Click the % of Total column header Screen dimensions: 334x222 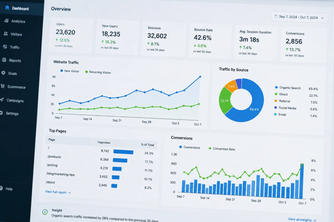pos(147,145)
